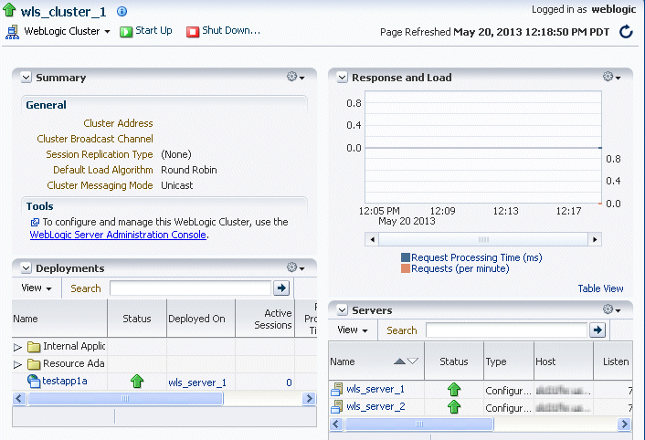
Task: Expand the Internal Applications folder
Action: pos(17,347)
